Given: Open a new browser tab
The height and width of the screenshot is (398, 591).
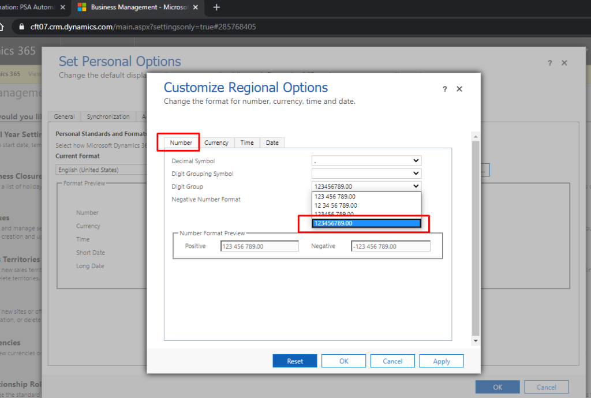Looking at the screenshot, I should click(216, 7).
